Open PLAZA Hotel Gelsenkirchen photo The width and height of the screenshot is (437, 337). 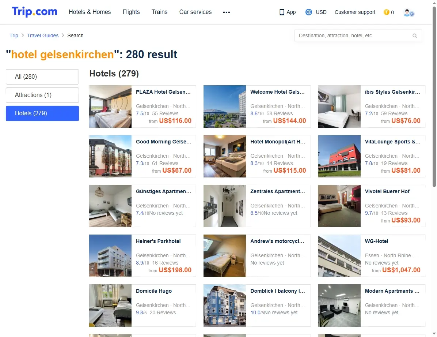click(x=110, y=106)
